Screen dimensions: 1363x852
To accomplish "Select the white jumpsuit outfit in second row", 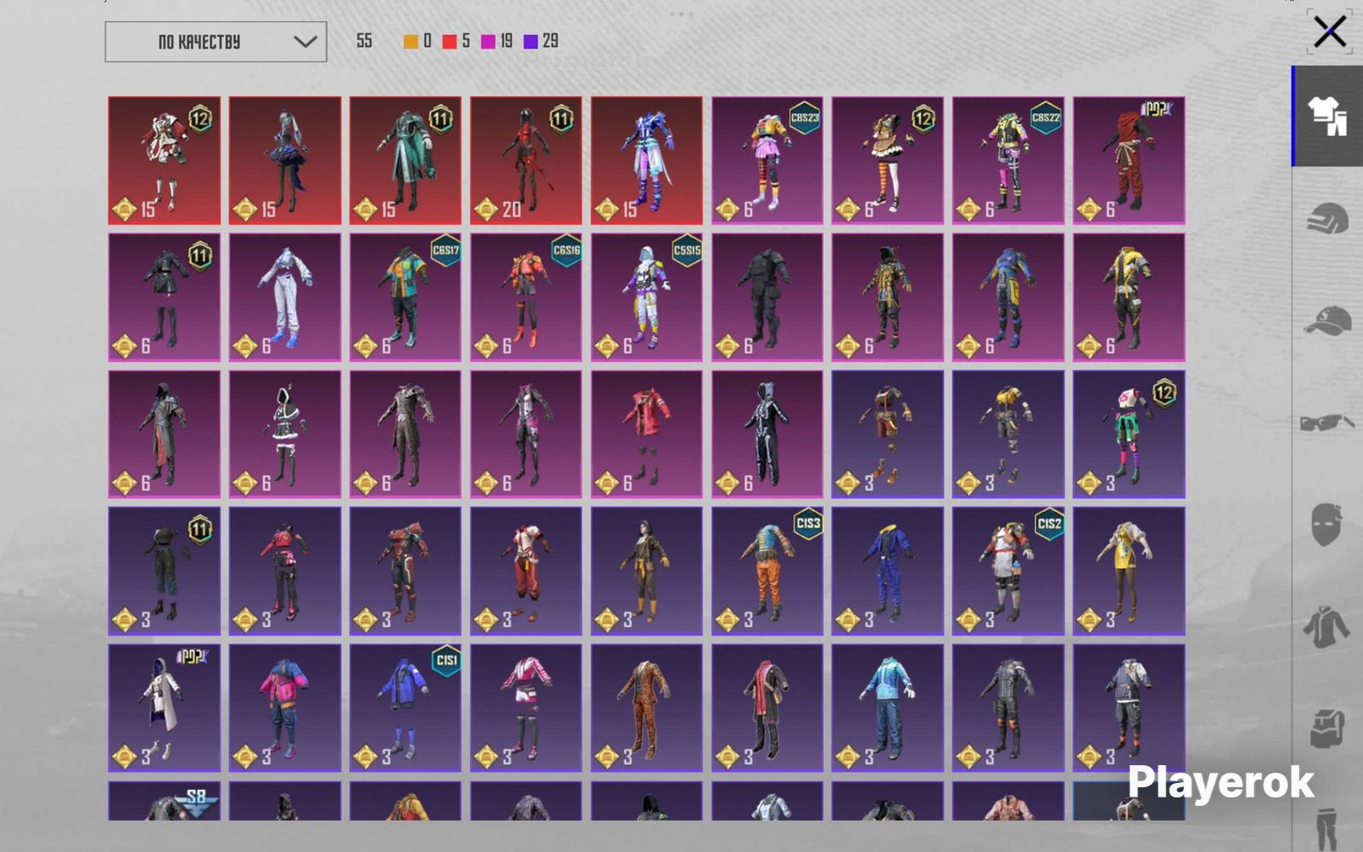I will 285,297.
